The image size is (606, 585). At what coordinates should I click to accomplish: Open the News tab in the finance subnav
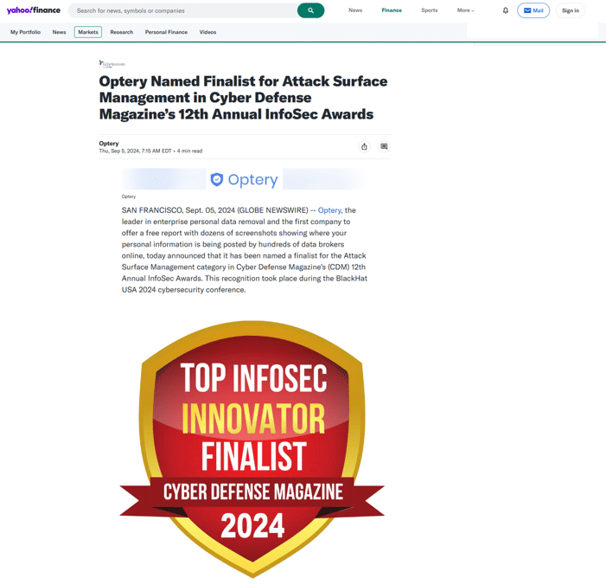coord(59,32)
